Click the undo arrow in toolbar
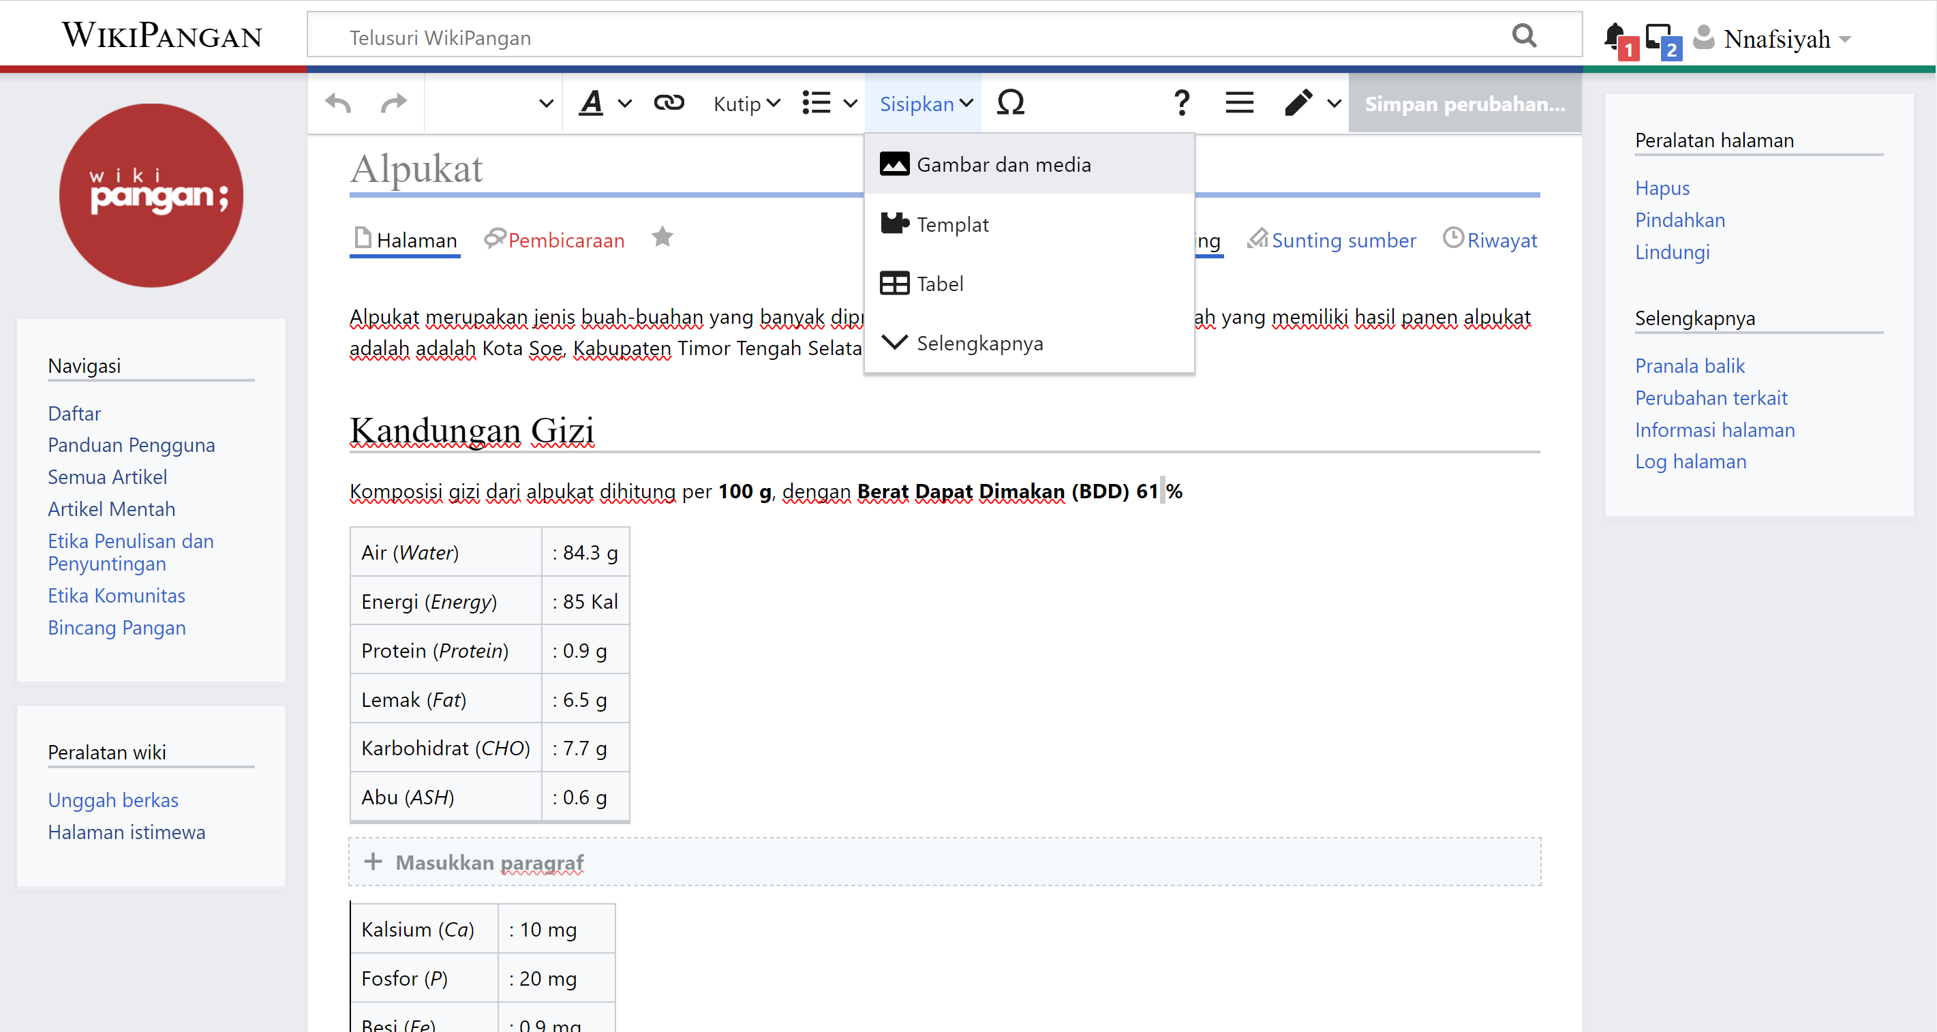 pyautogui.click(x=338, y=103)
